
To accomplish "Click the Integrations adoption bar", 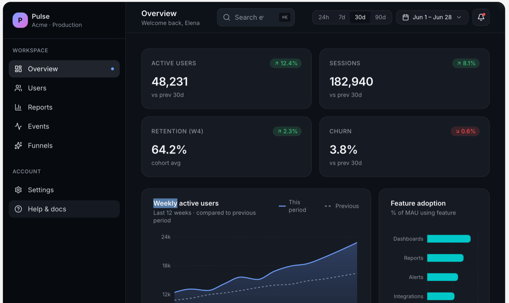I will pyautogui.click(x=441, y=296).
